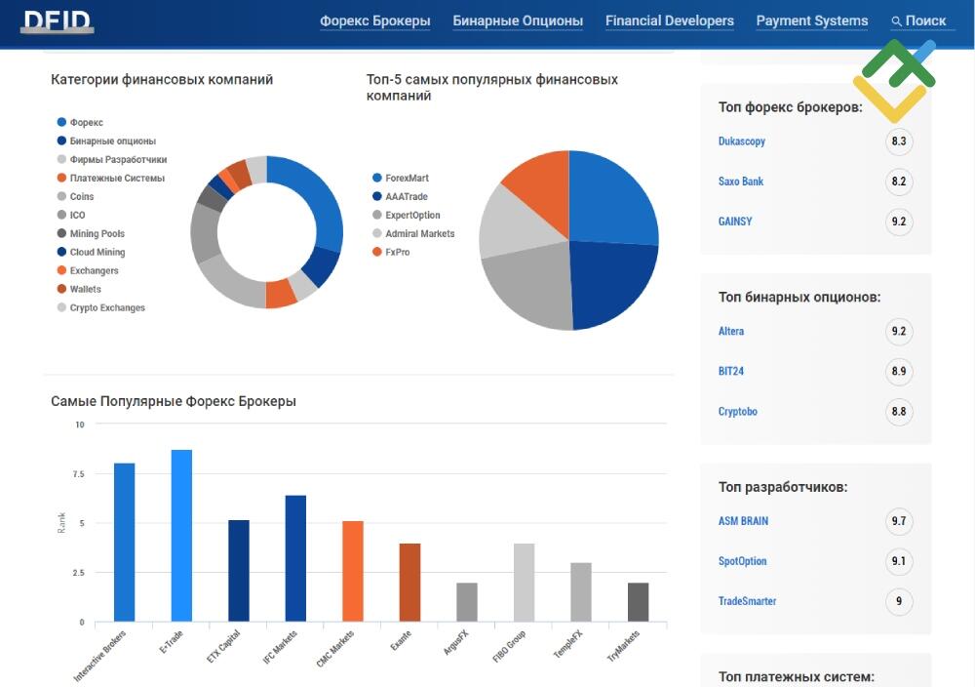The height and width of the screenshot is (687, 975).
Task: Toggle Фирмы Разработчики legend entry
Action: (112, 159)
